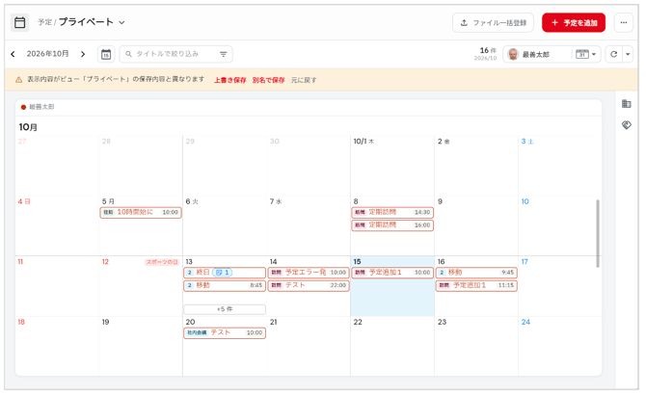Click the red user color dot

coord(23,107)
